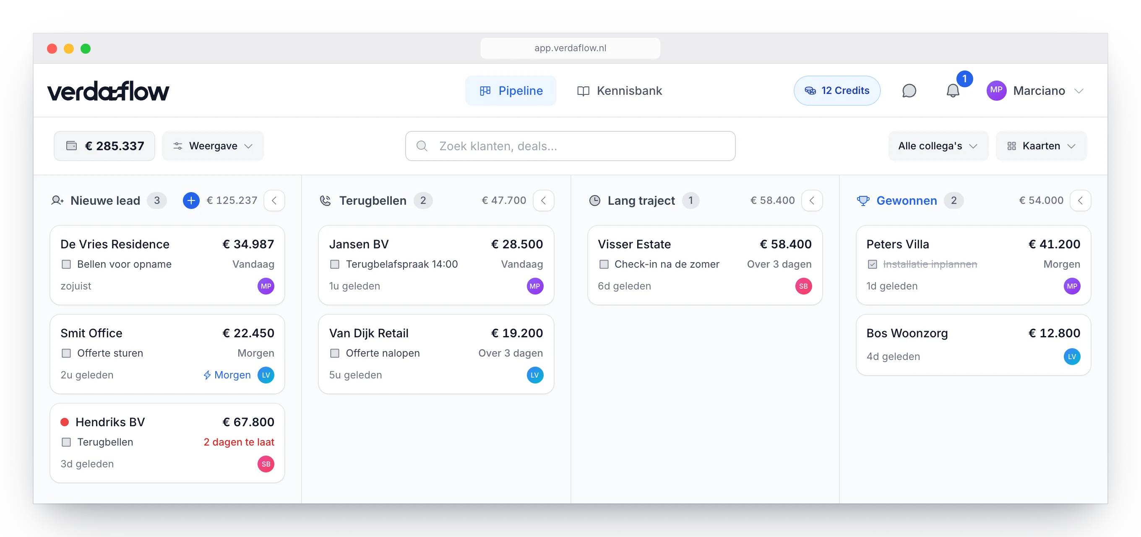This screenshot has height=537, width=1141.
Task: Click the Jansen BV card title
Action: tap(358, 244)
